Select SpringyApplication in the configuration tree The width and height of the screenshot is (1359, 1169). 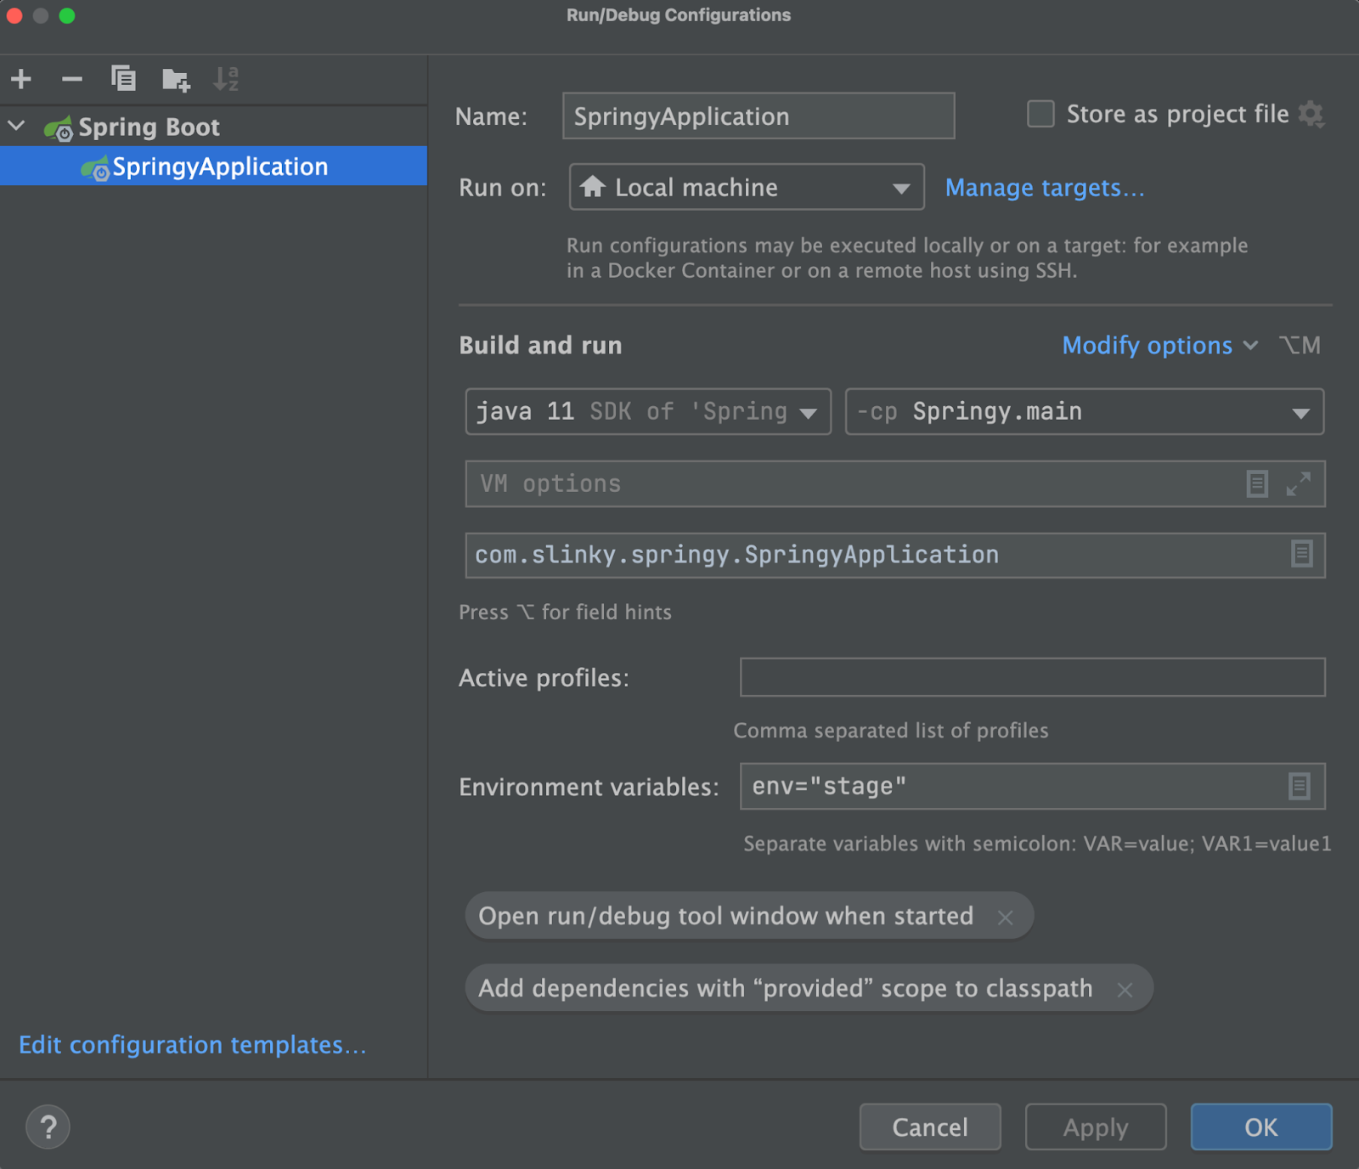pyautogui.click(x=214, y=166)
